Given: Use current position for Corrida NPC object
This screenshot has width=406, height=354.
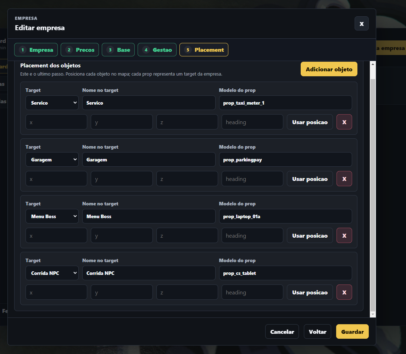Looking at the screenshot, I should tap(310, 292).
